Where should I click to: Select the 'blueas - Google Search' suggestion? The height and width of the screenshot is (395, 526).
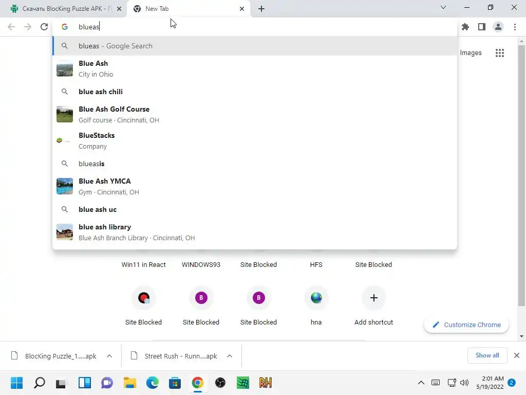click(255, 46)
